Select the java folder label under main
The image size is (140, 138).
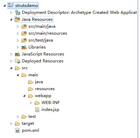[x=39, y=82]
